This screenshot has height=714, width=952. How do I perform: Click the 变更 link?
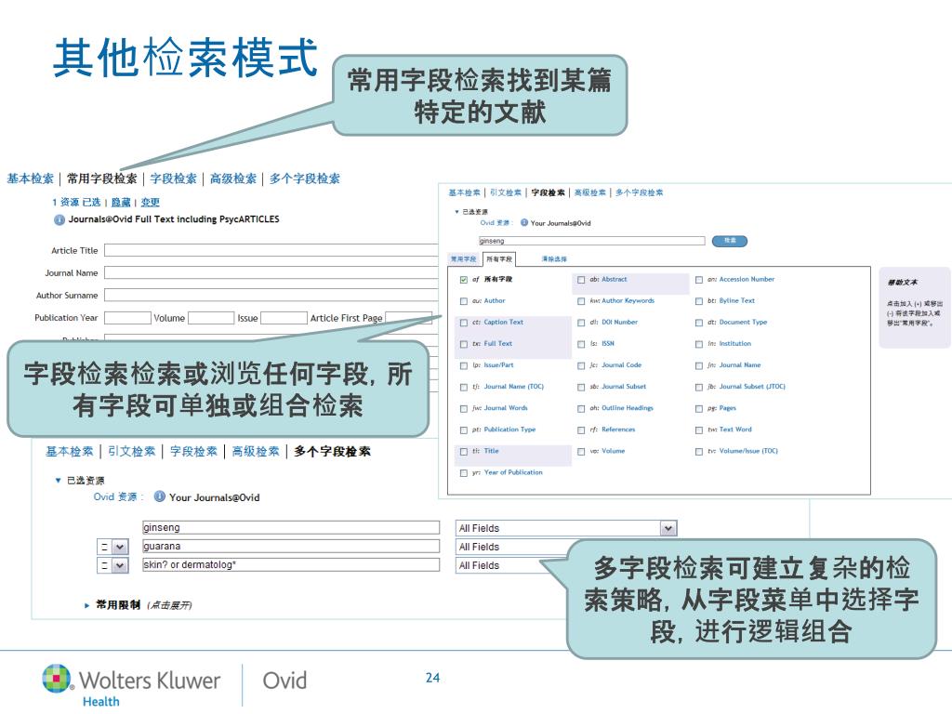point(150,202)
